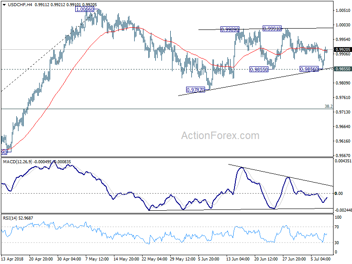
Task: Click the 29 May 12:00 date label
Action: coord(183,259)
